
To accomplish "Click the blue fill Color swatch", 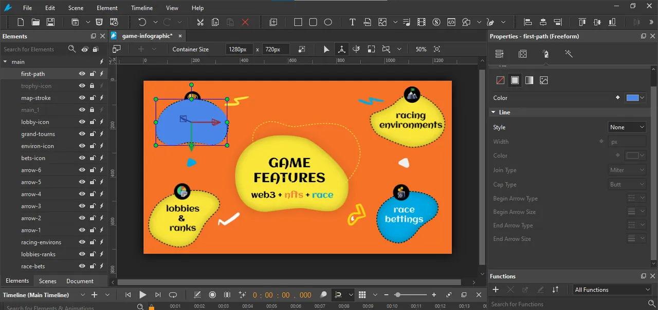I will pos(632,98).
